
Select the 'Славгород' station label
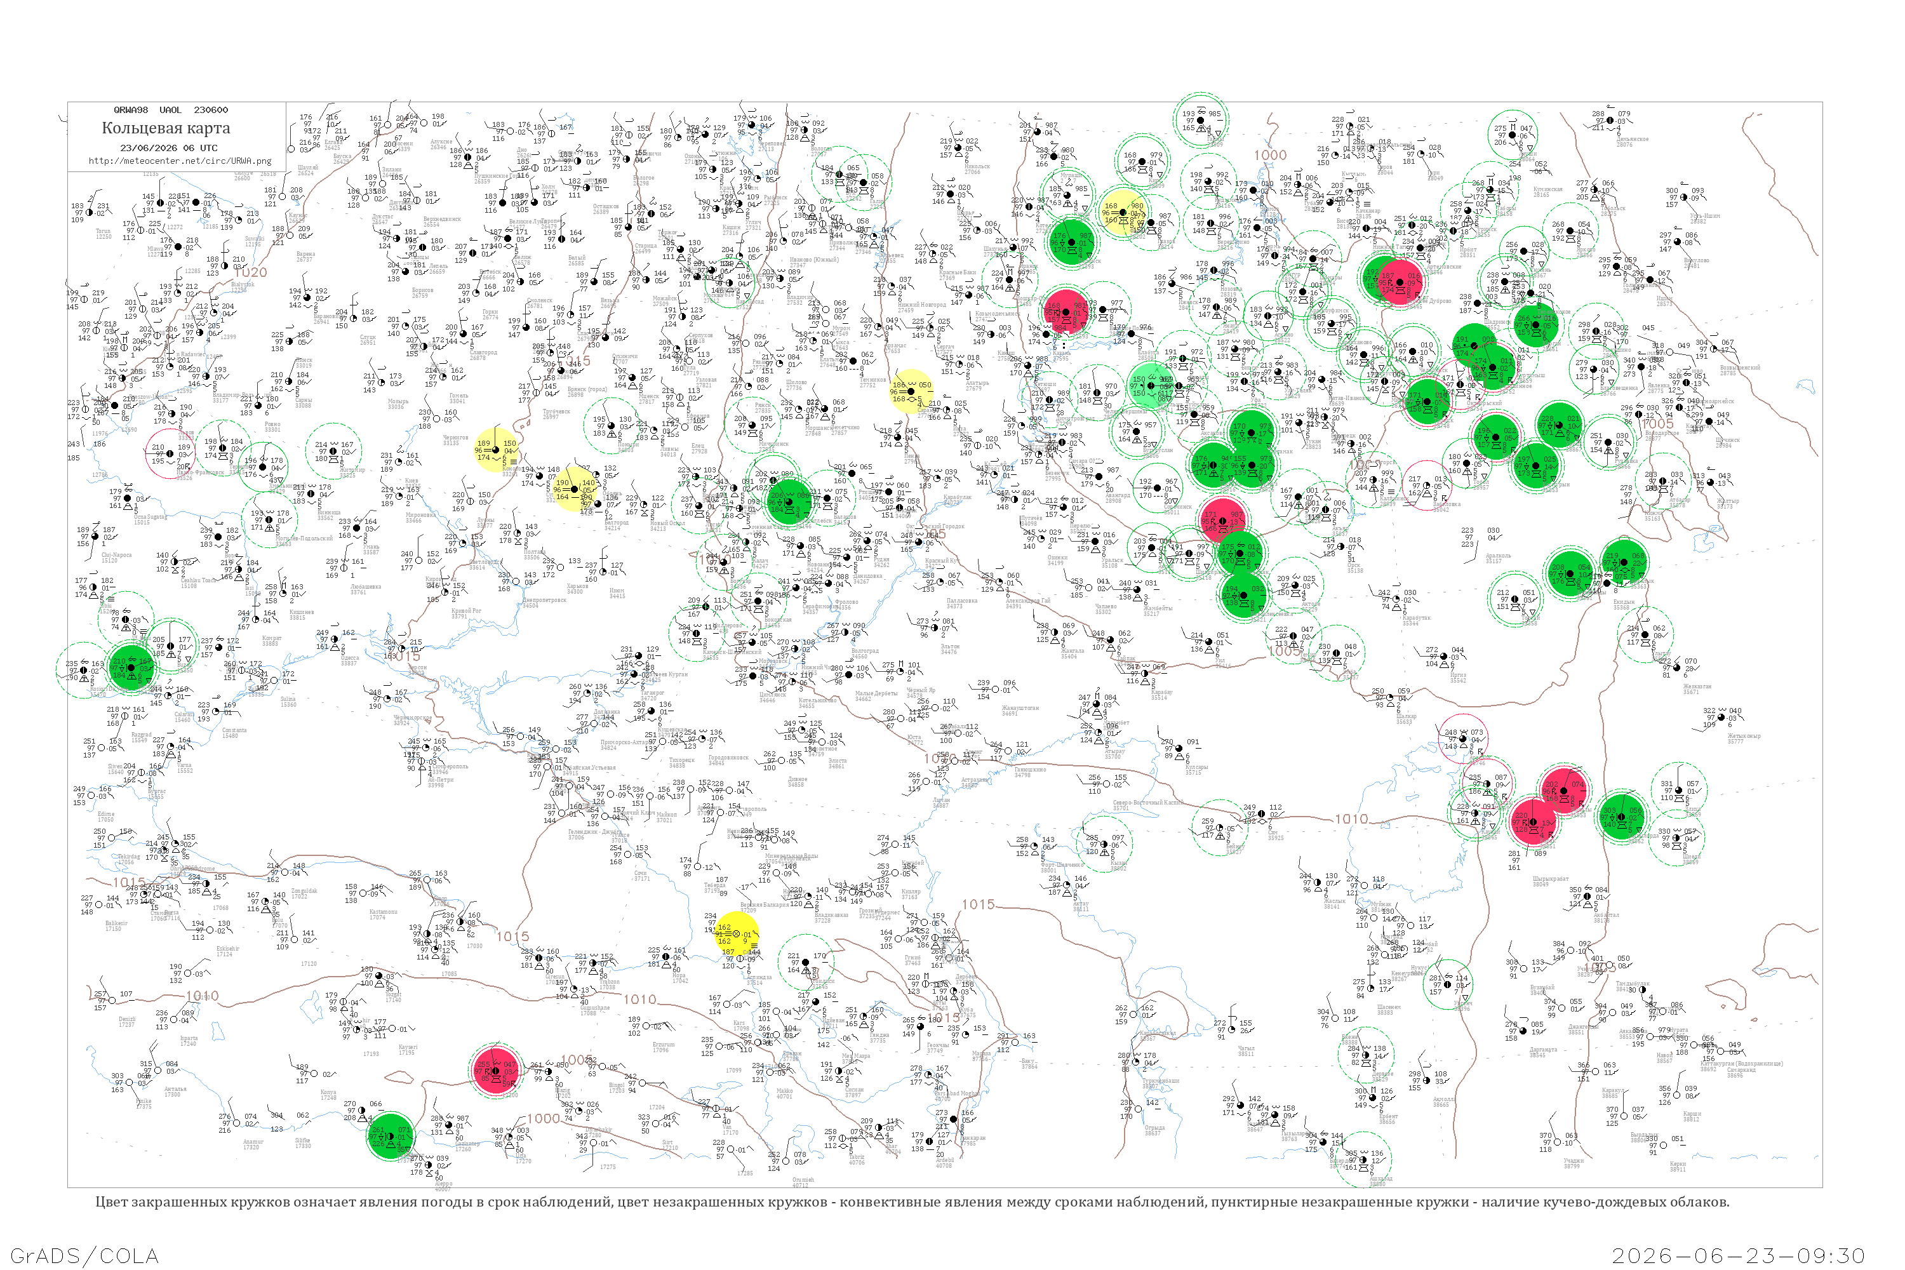click(x=483, y=352)
